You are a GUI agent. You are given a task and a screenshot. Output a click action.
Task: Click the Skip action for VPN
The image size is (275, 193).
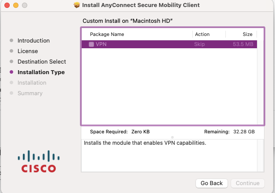click(x=199, y=44)
